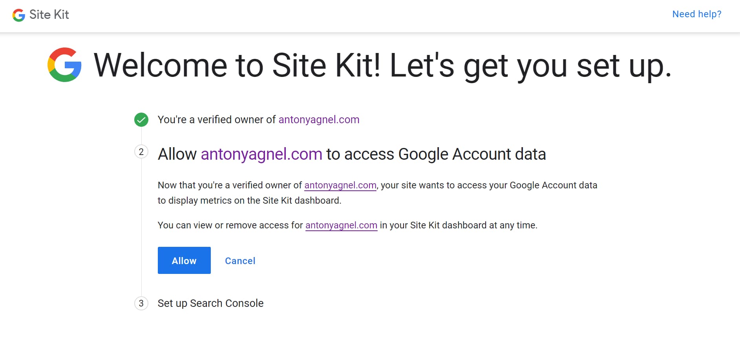Click the Allow access to Google Account data heading
This screenshot has height=352, width=740.
351,154
